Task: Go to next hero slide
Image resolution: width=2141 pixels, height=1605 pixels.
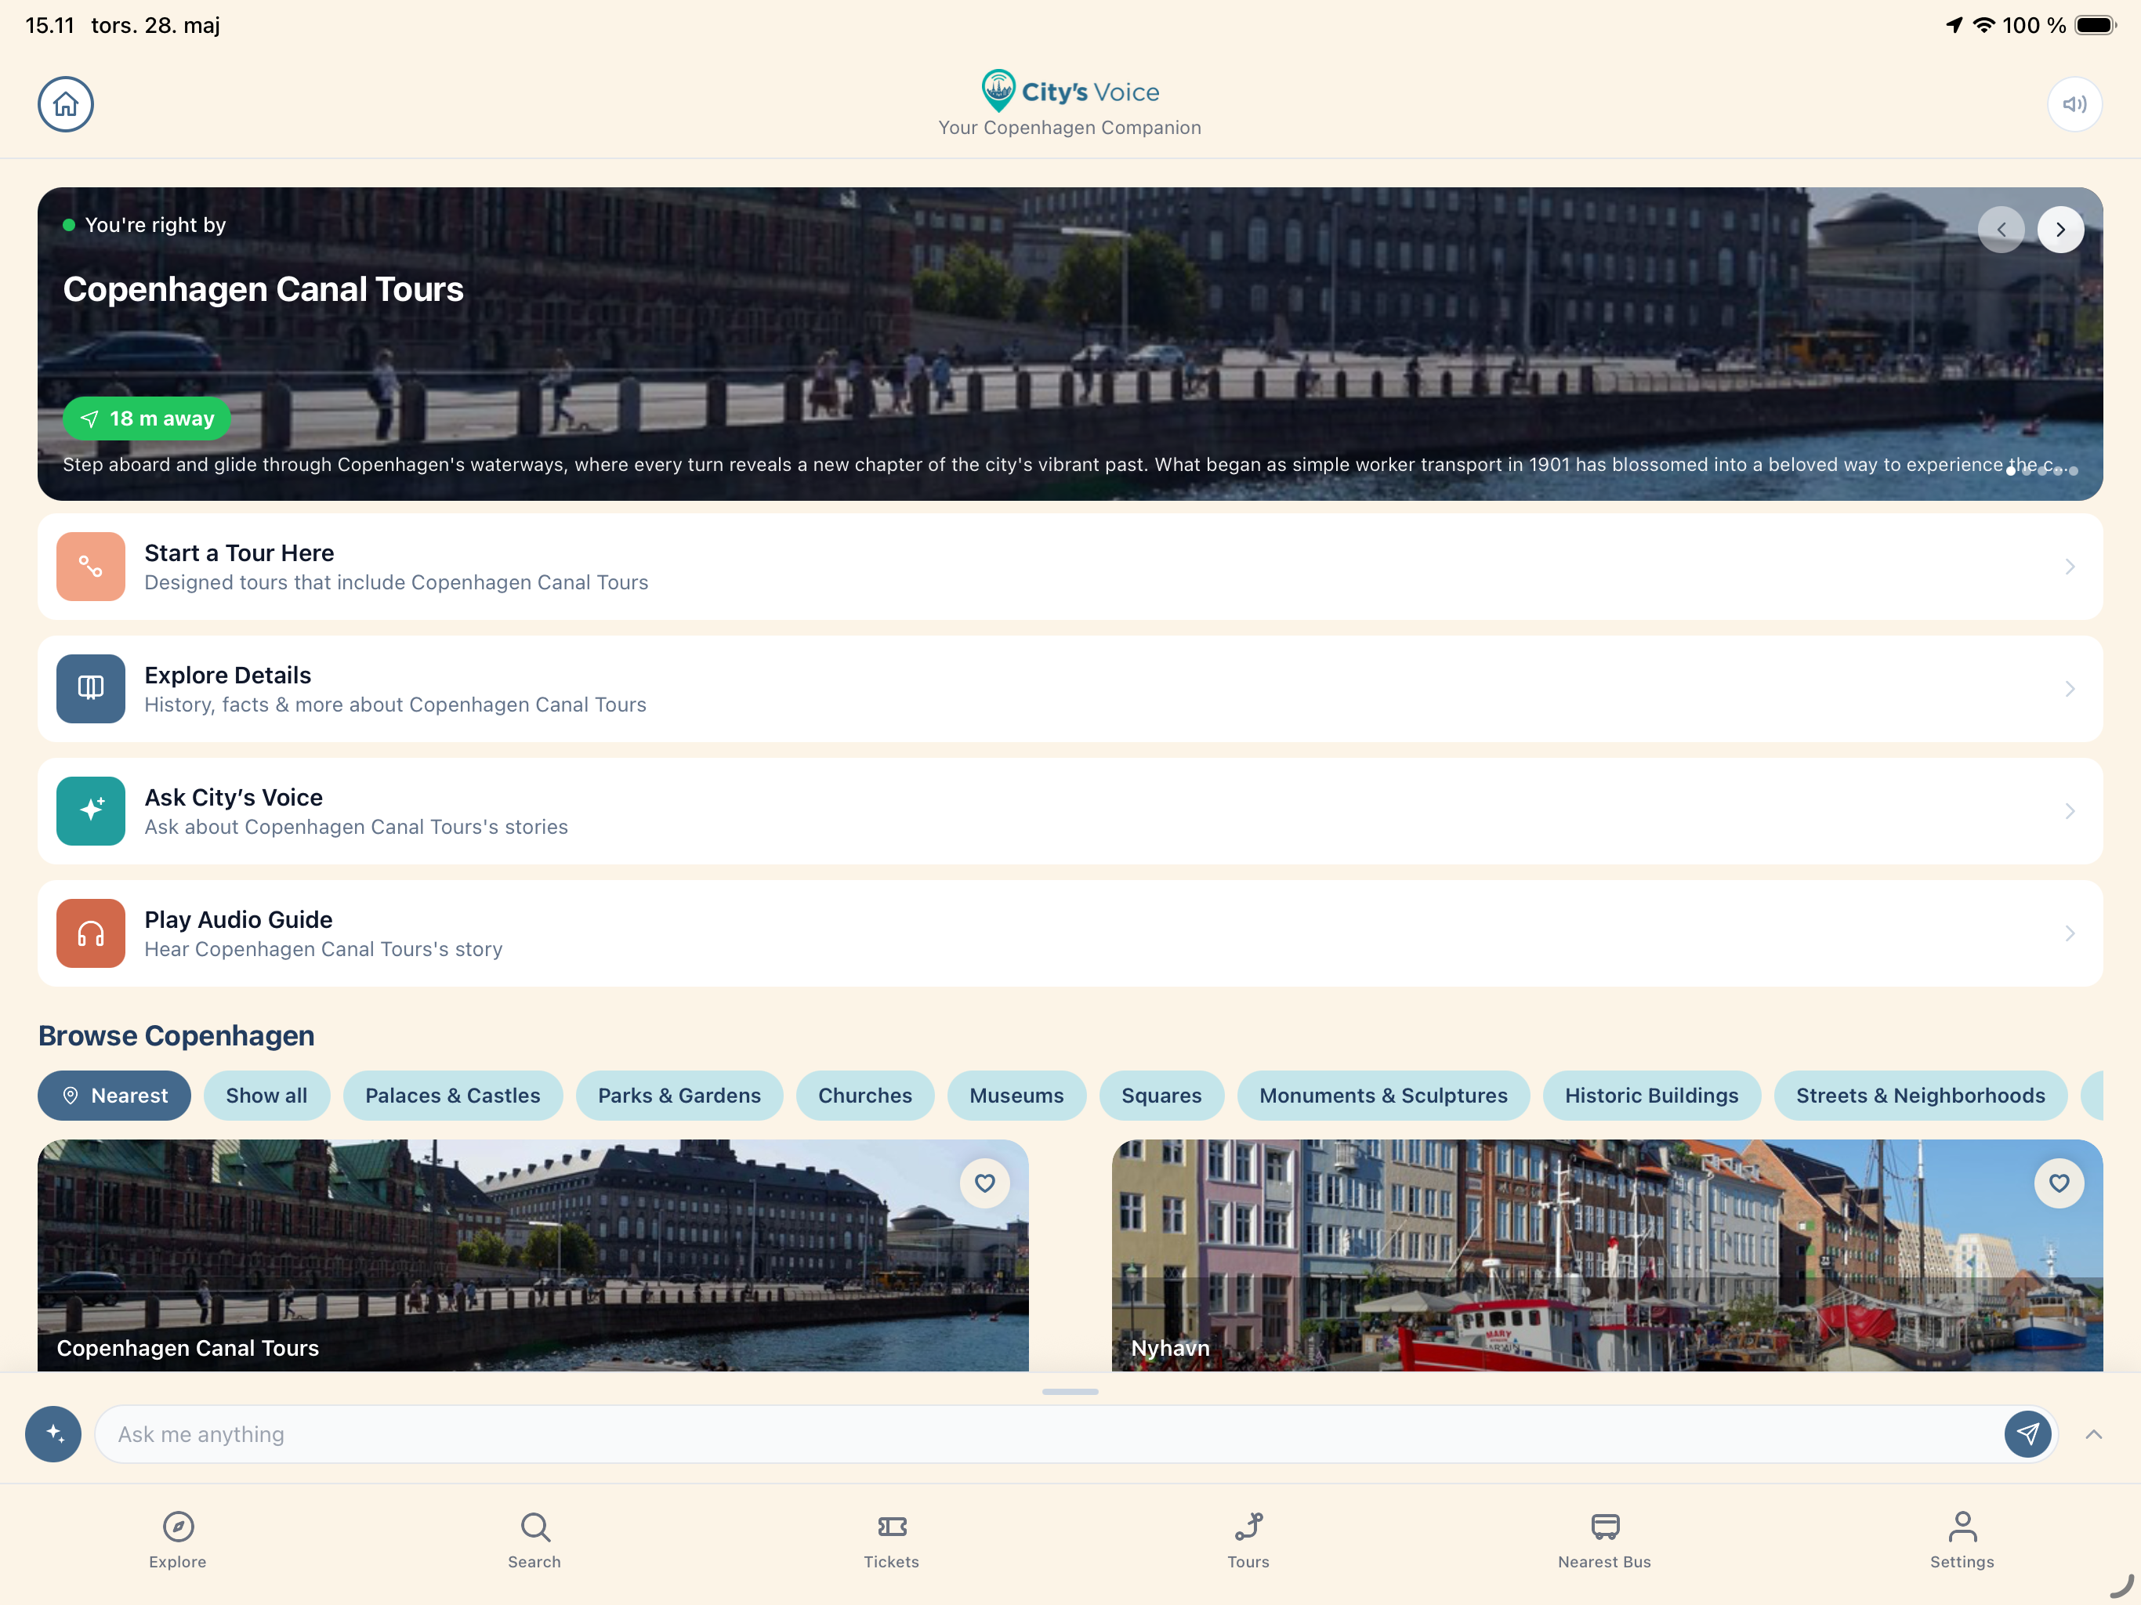Action: 2059,230
